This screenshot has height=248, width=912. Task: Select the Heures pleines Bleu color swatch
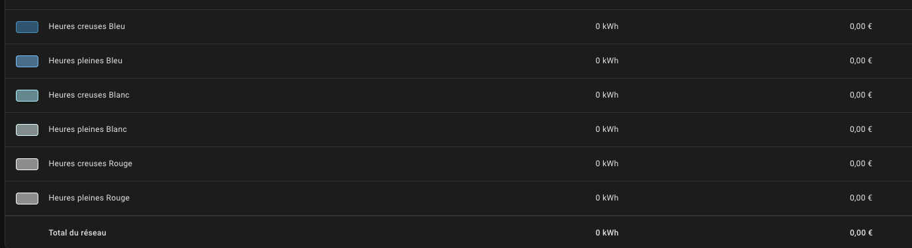[x=27, y=61]
